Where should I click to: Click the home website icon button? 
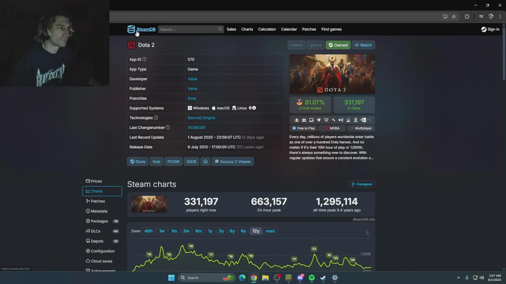pyautogui.click(x=205, y=161)
